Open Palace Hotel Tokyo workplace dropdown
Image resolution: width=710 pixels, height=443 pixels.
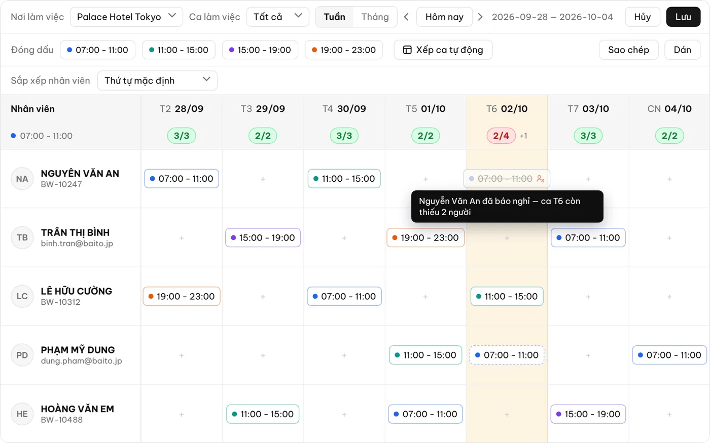[126, 17]
